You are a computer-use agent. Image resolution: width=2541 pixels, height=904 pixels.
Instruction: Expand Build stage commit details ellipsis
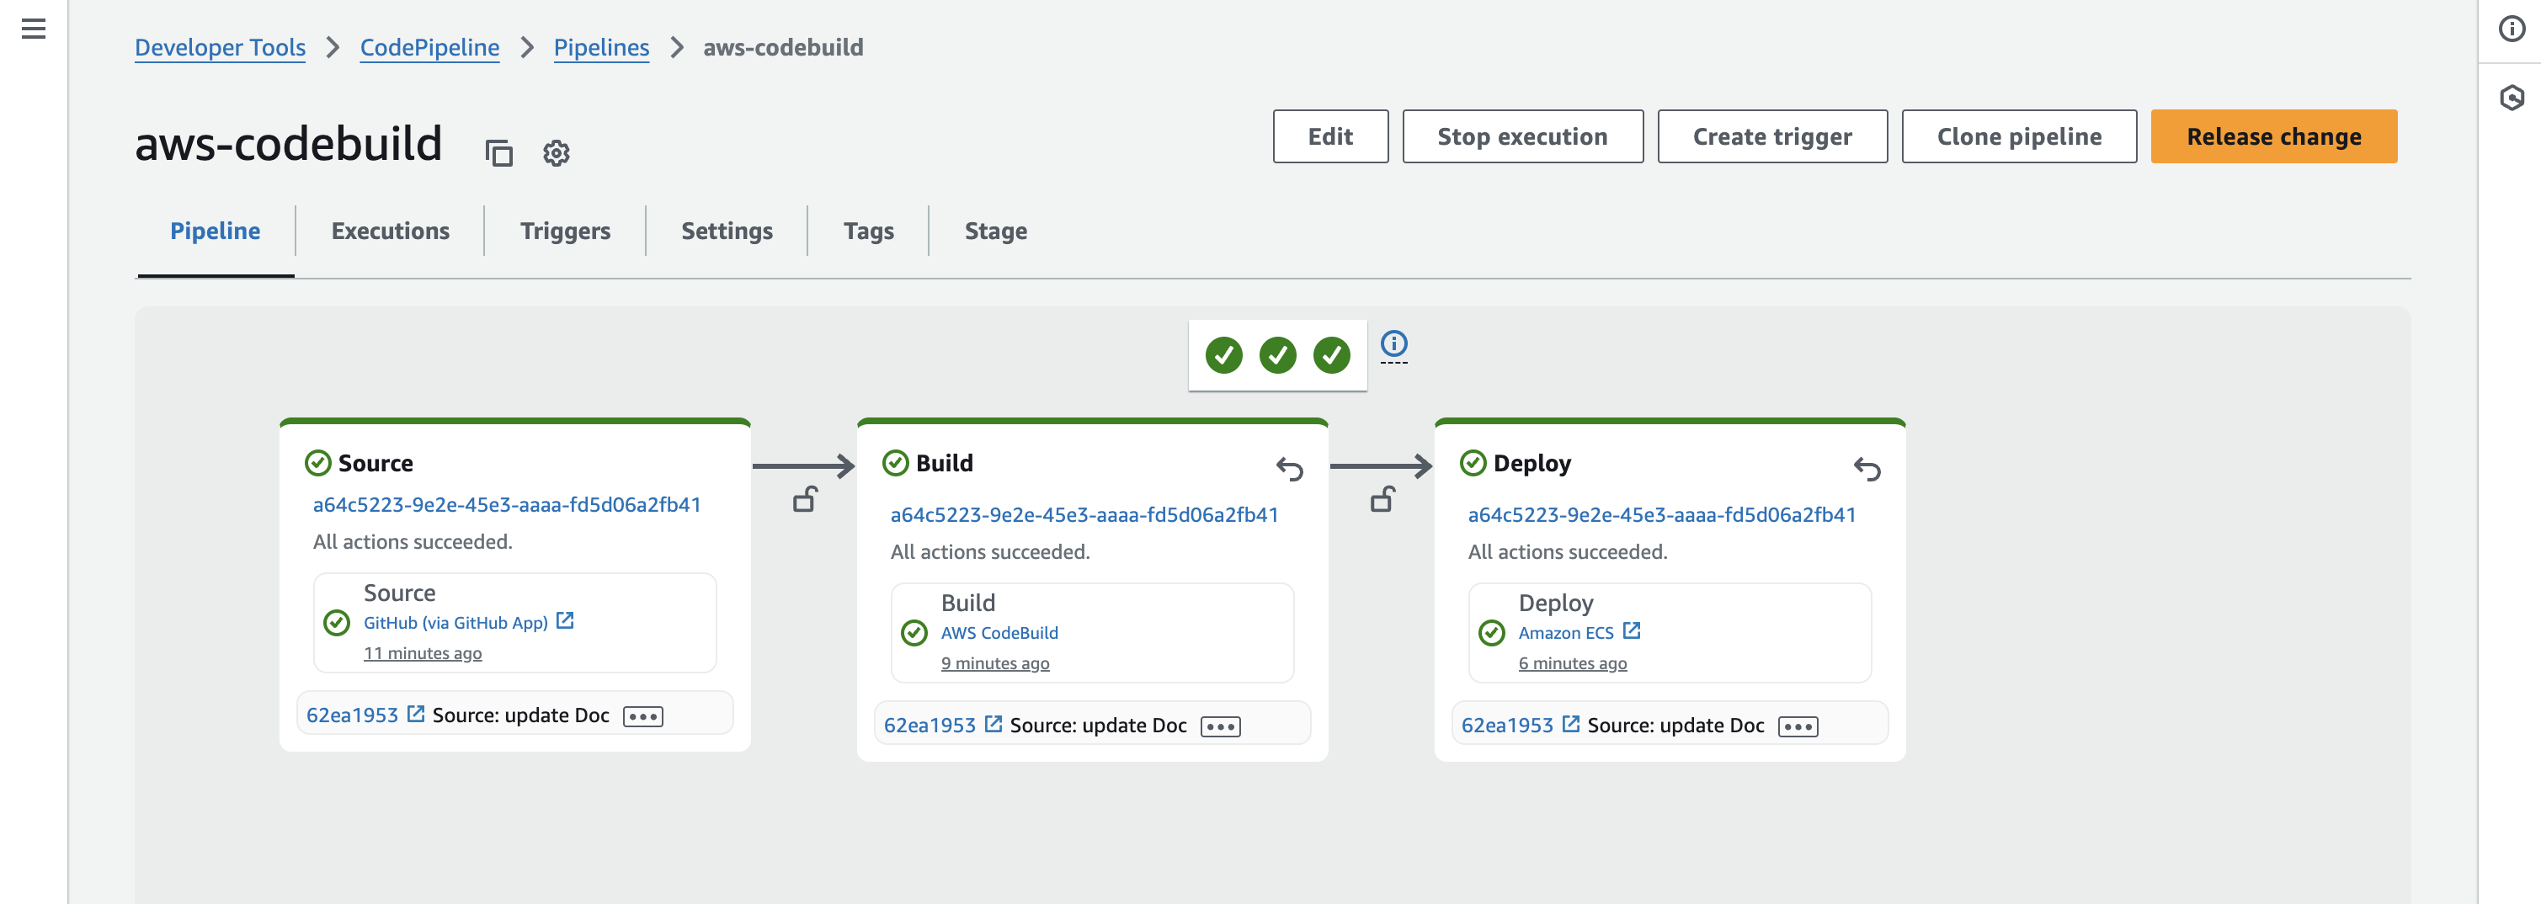[1220, 726]
